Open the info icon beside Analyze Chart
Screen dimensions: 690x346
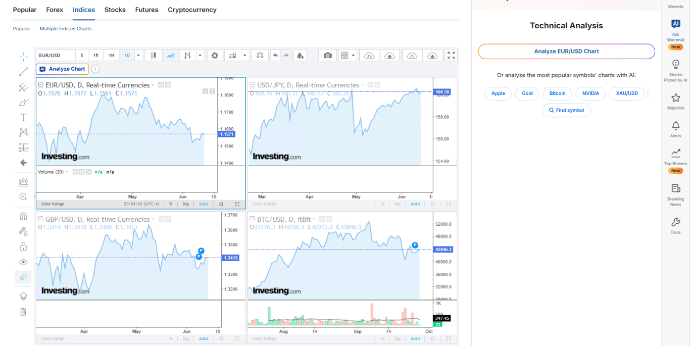[95, 69]
